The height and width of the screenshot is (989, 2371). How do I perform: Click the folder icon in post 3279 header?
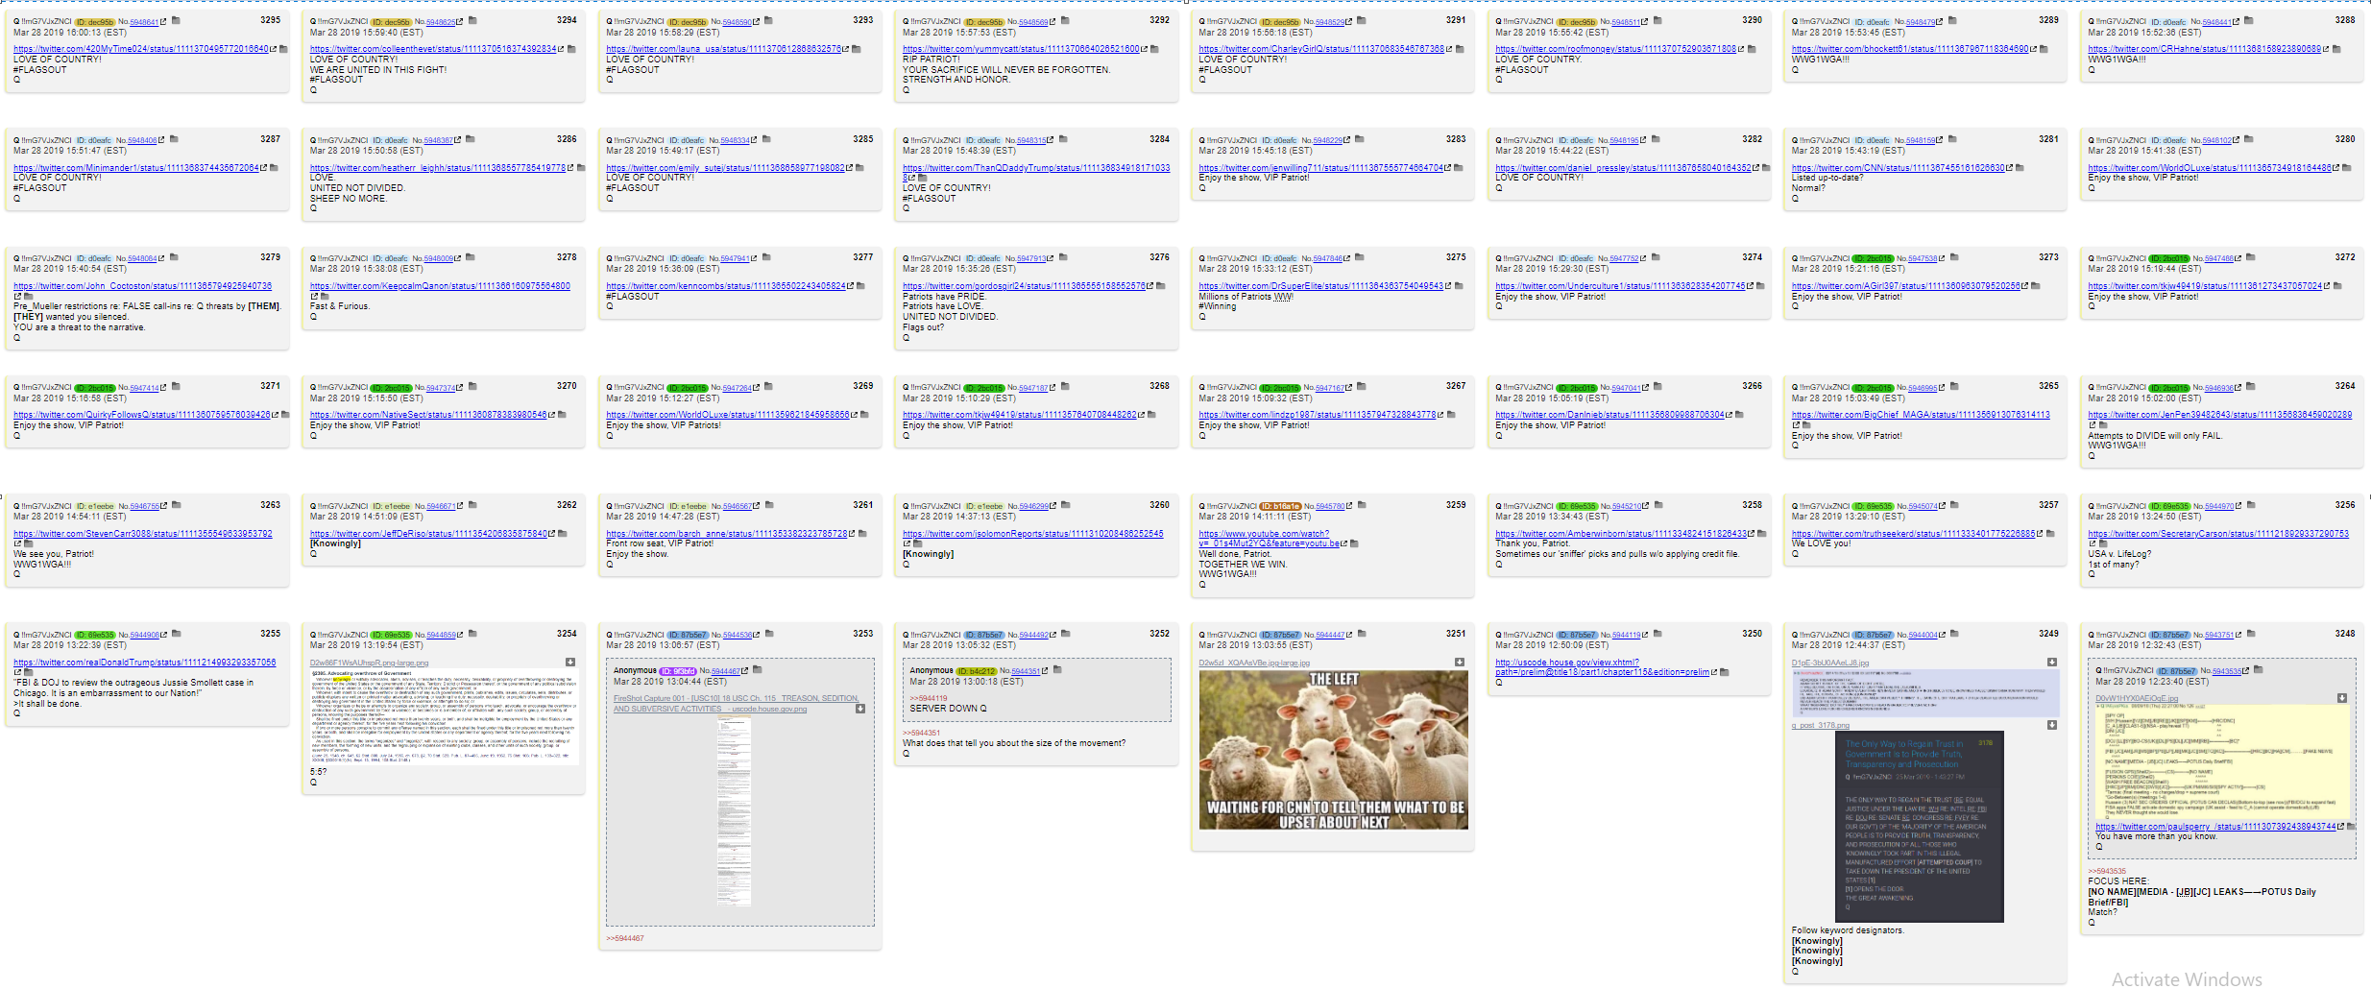coord(174,257)
